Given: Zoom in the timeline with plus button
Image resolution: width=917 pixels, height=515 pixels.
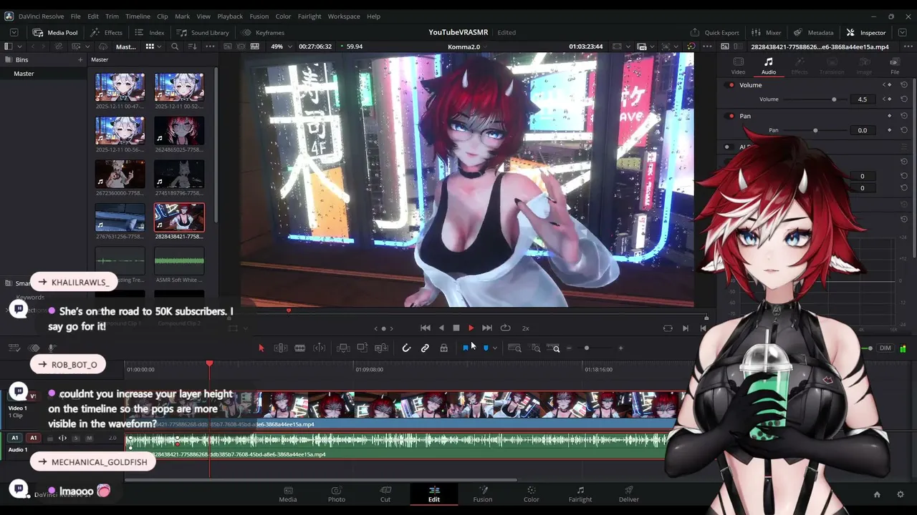Looking at the screenshot, I should (620, 348).
